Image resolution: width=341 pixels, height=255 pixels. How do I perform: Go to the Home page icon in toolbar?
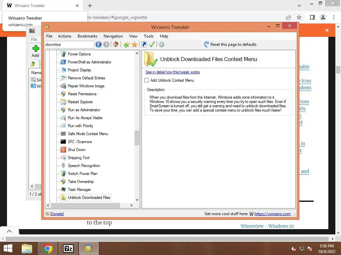point(116,44)
